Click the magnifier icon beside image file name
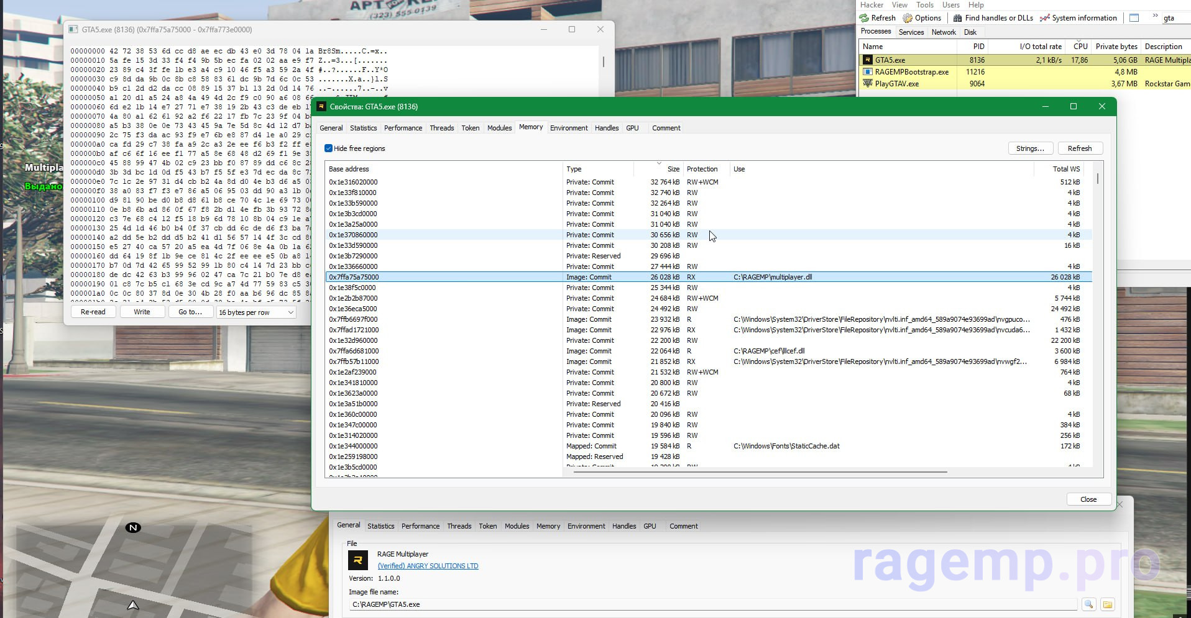Screen dimensions: 1191x618 [x=1088, y=604]
